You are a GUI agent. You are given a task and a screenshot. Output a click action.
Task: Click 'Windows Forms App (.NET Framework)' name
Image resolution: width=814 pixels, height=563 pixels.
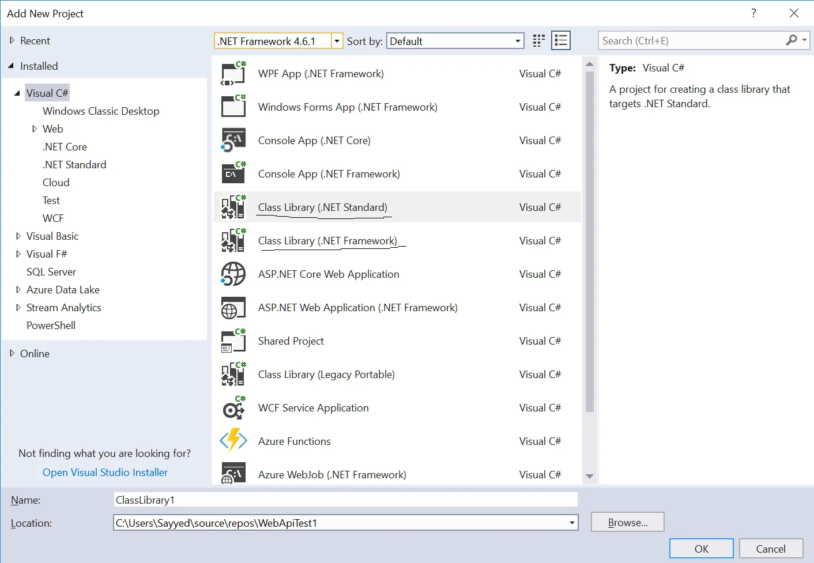(348, 107)
